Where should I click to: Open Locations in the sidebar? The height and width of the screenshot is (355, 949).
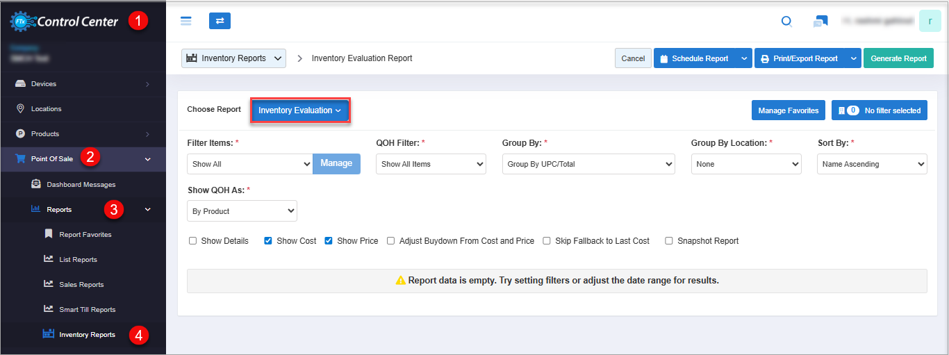[x=46, y=109]
